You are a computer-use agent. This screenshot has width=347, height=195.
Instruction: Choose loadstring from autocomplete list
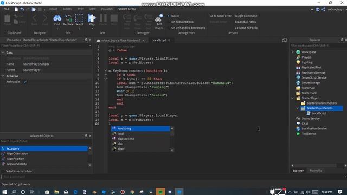click(140, 128)
